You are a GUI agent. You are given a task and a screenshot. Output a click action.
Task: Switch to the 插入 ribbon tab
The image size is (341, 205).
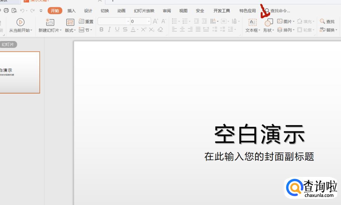tap(71, 11)
